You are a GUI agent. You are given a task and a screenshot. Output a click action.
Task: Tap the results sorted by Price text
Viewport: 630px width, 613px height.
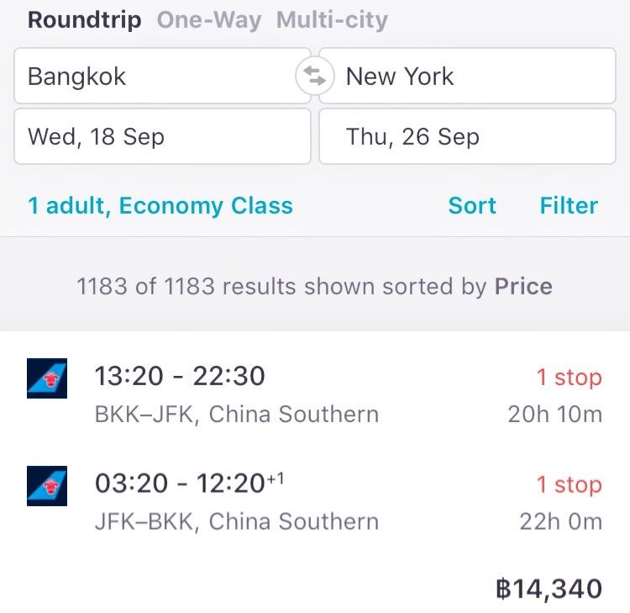(314, 287)
